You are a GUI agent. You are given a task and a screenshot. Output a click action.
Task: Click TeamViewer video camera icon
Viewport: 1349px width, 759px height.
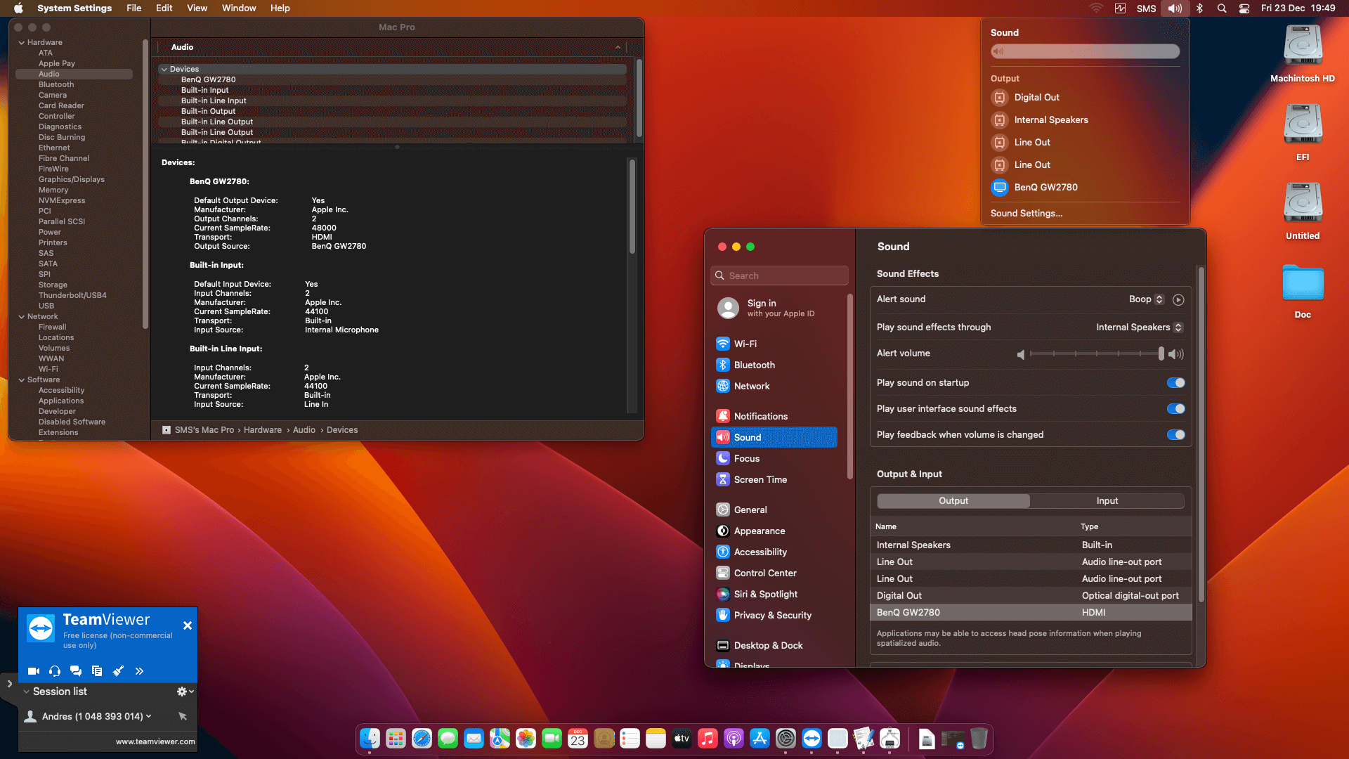pos(33,671)
